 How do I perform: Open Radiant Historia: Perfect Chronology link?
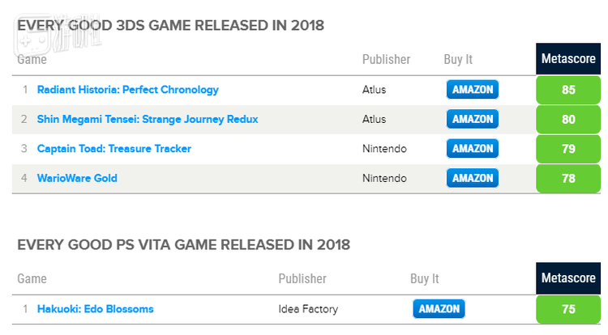pos(128,90)
